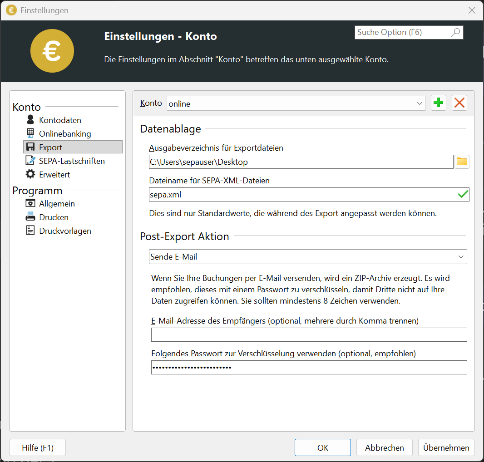Click the large euro logo in header

(x=52, y=51)
